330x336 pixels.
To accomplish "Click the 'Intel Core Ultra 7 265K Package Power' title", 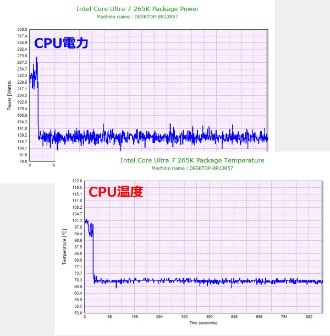I will pyautogui.click(x=137, y=9).
